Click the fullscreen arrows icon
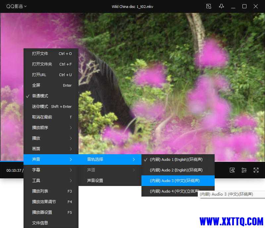This screenshot has height=228, width=265. (256, 170)
